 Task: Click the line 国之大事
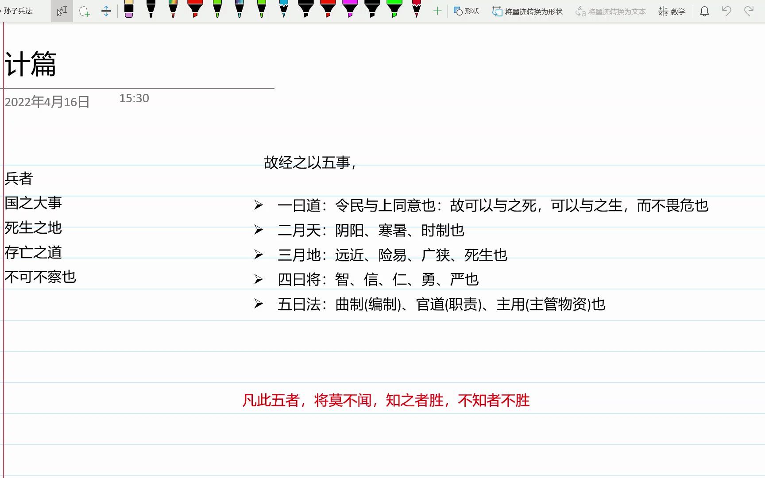click(x=33, y=203)
